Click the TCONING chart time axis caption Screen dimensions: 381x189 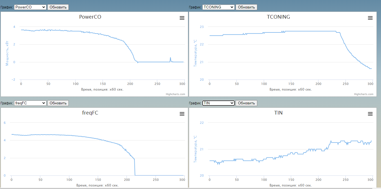click(291, 89)
